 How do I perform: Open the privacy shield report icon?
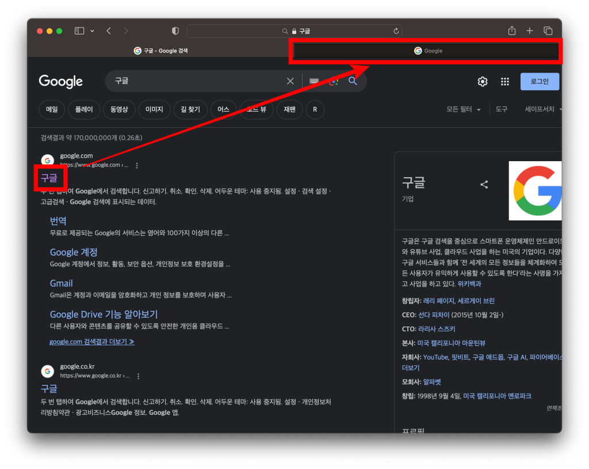click(175, 31)
